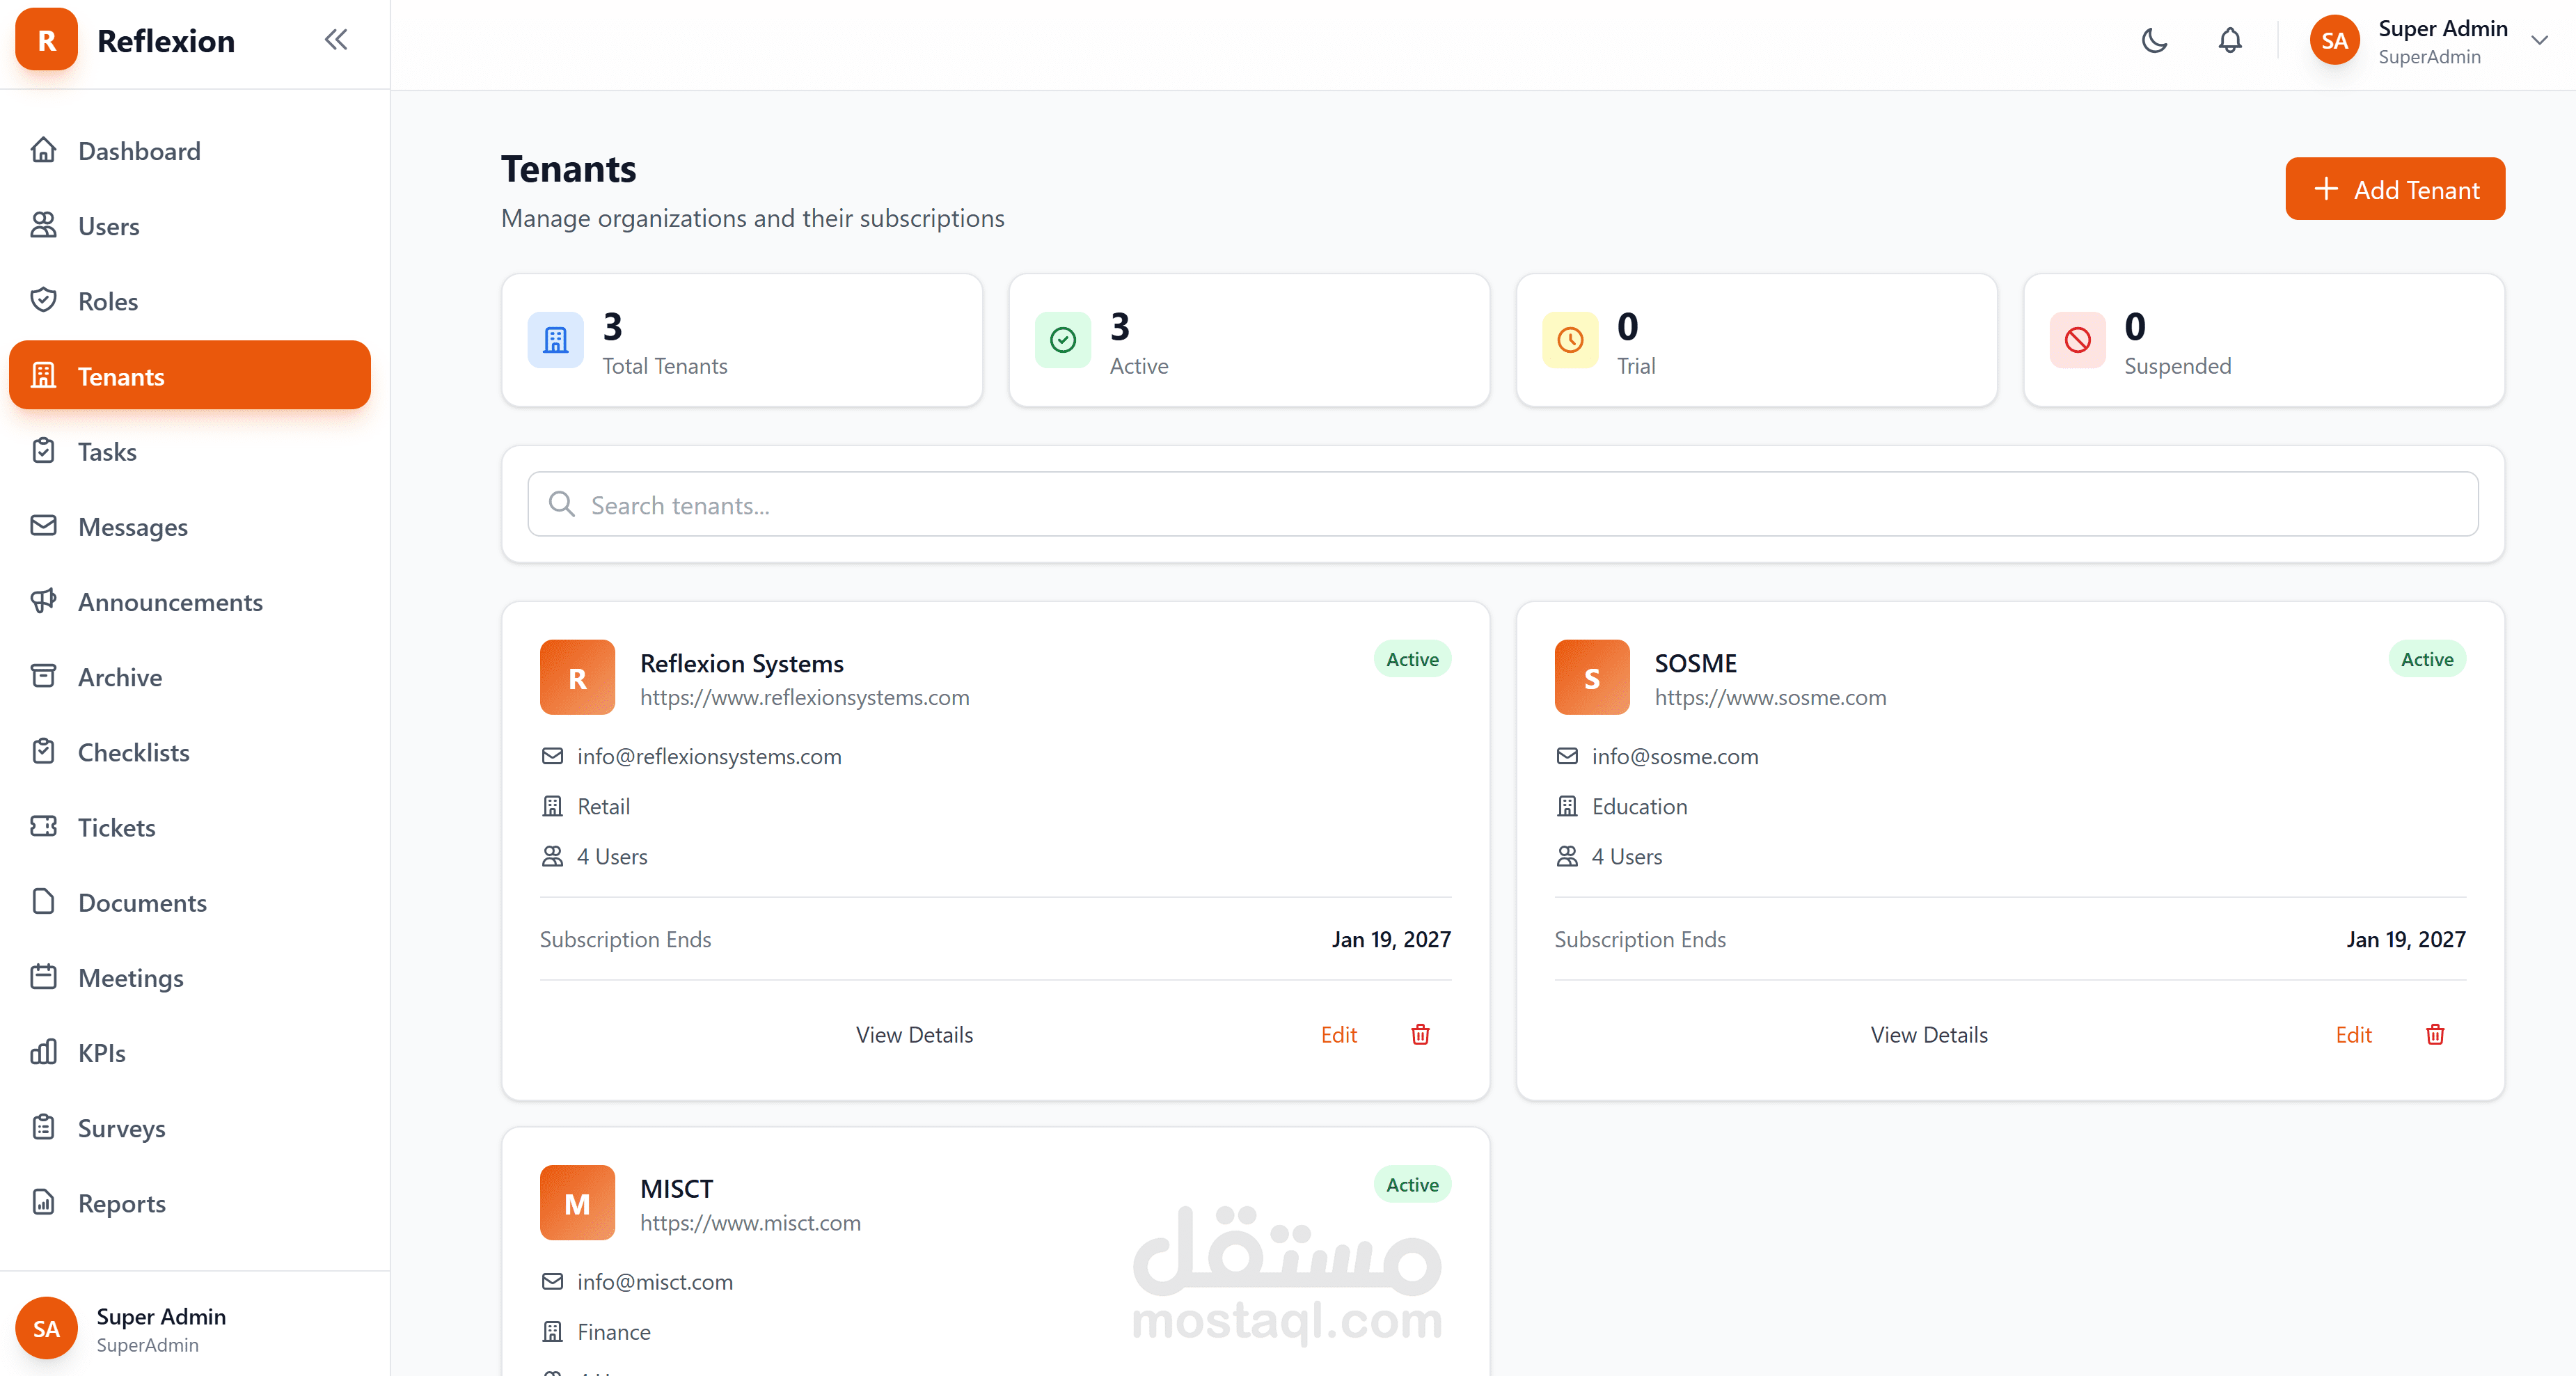Open the notifications bell
Image resolution: width=2576 pixels, height=1376 pixels.
[2230, 41]
